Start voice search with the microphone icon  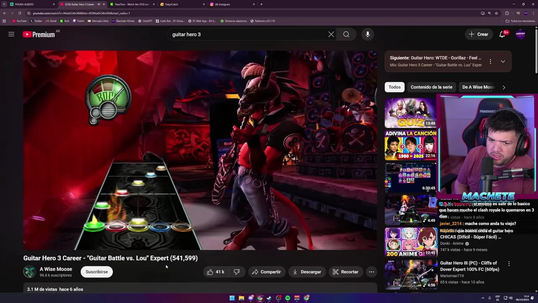click(x=368, y=35)
